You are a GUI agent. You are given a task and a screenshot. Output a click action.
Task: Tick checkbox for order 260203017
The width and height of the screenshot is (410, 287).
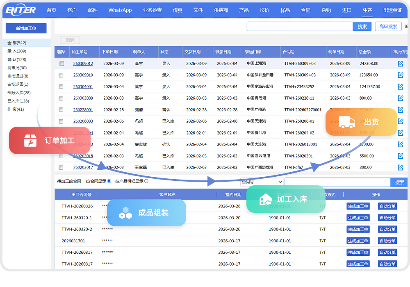(x=61, y=168)
